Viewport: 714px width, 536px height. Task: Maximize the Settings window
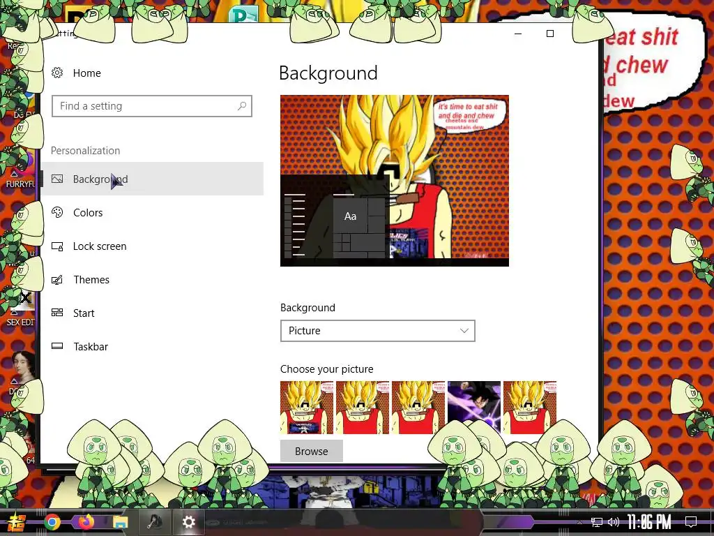[550, 33]
